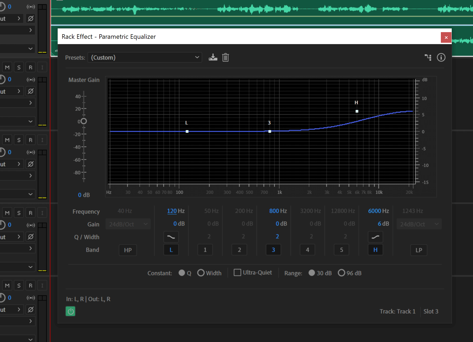This screenshot has height=342, width=473.
Task: Click the 12800 Hz band 5 frequency
Action: coord(343,211)
